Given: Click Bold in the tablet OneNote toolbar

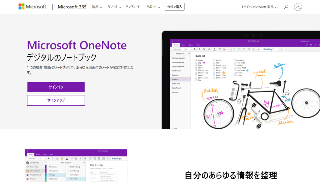Looking at the screenshot, I should (195, 49).
